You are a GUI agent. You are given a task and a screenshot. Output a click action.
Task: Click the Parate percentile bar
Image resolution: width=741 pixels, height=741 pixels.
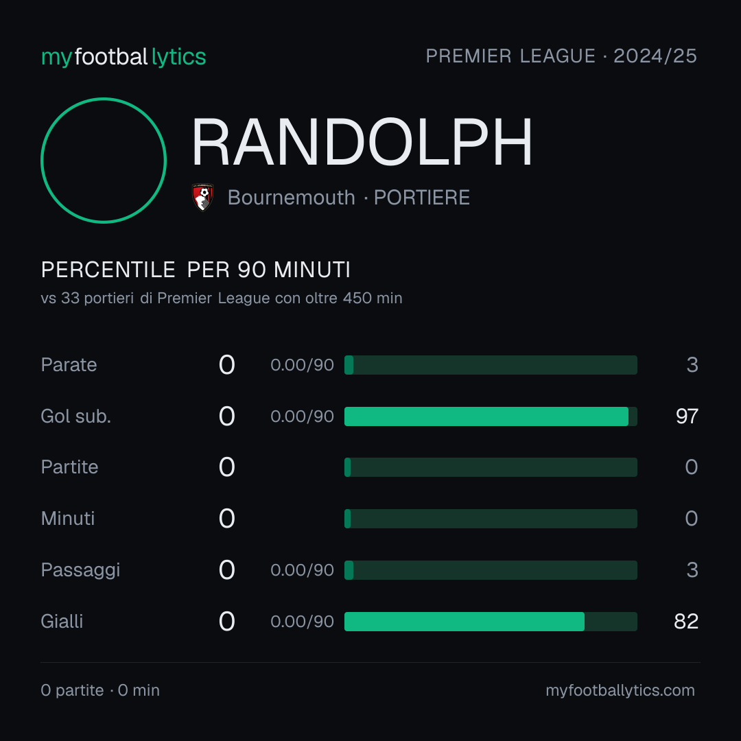(x=491, y=365)
